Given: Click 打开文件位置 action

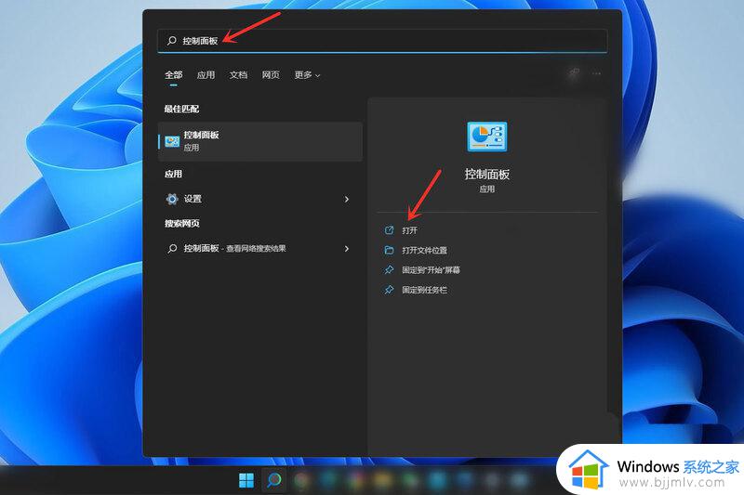Looking at the screenshot, I should point(425,250).
